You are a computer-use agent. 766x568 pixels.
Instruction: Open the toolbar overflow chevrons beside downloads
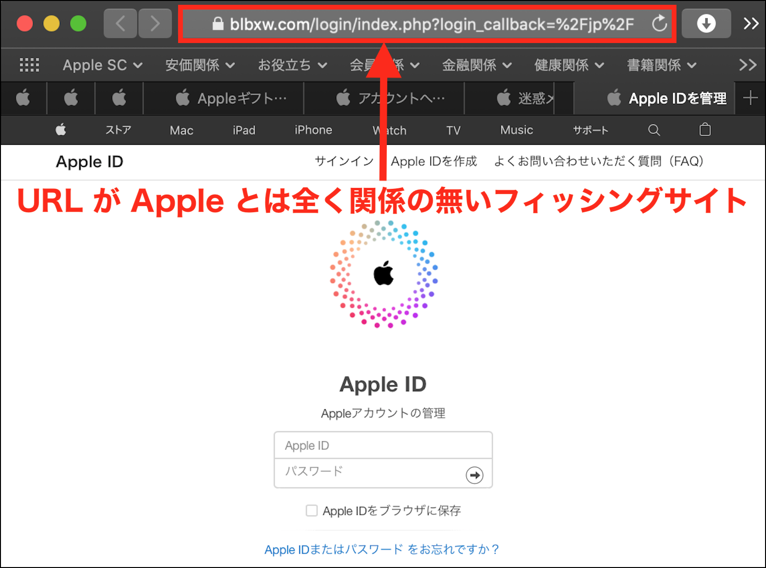[751, 23]
